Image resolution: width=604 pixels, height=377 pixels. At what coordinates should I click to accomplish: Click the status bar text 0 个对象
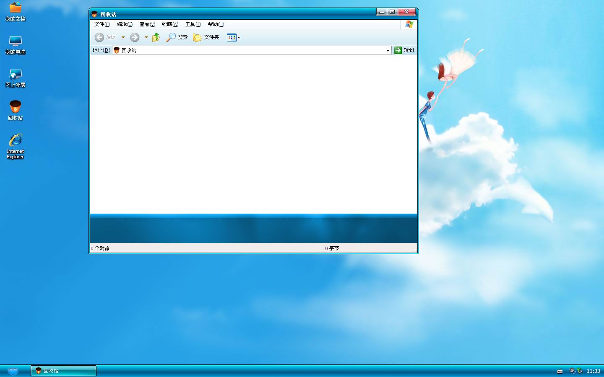pos(100,248)
